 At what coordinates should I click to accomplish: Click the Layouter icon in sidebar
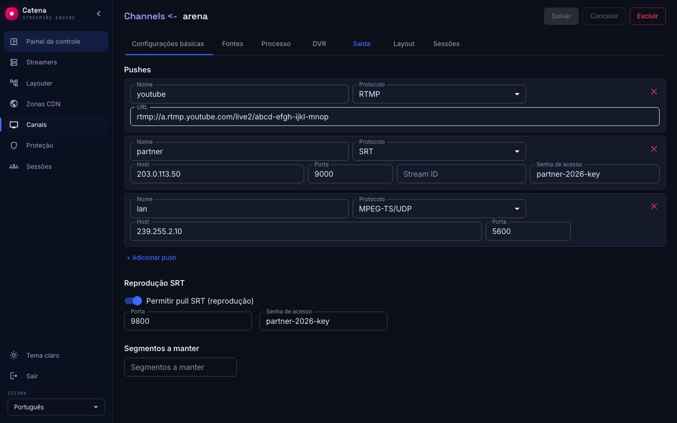14,83
